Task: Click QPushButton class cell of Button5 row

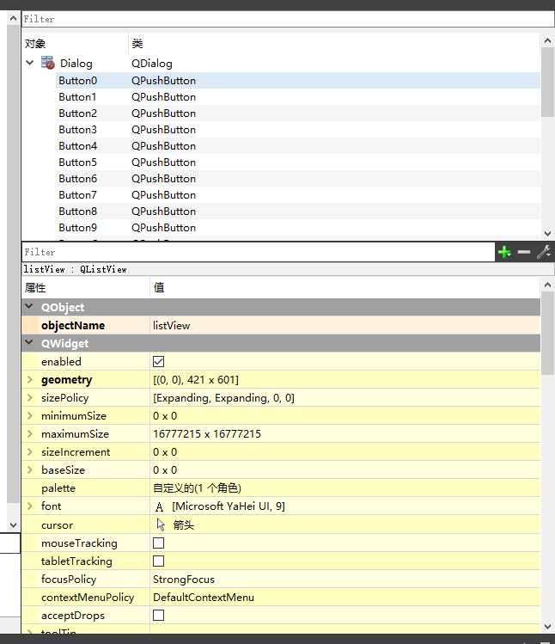Action: [163, 163]
